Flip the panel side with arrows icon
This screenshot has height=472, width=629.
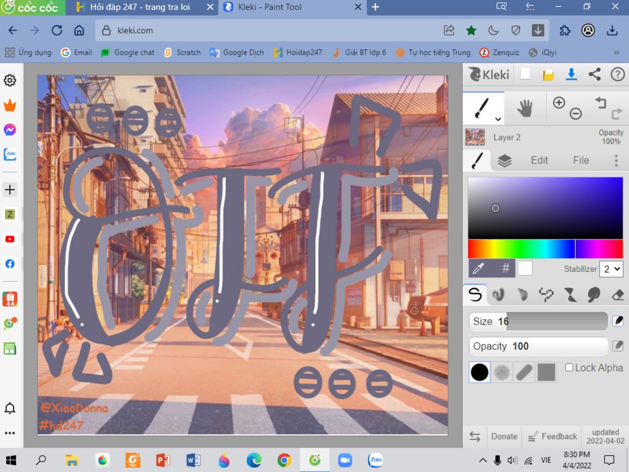click(475, 436)
